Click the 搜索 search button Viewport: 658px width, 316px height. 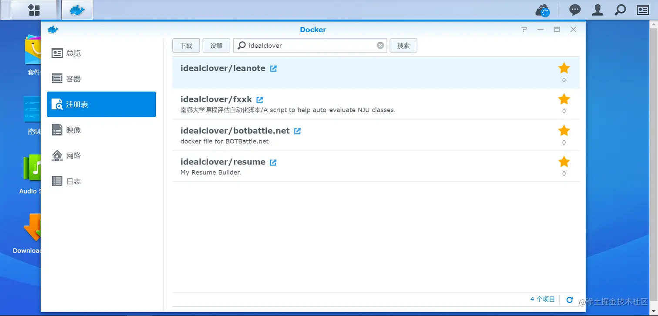[403, 46]
